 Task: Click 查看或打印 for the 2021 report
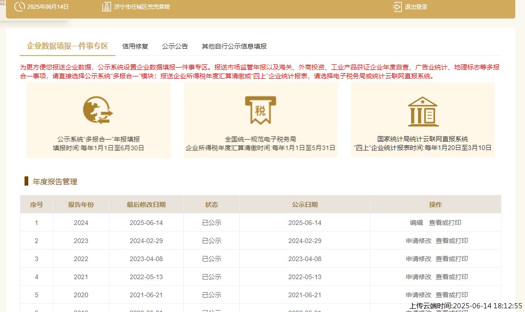(x=452, y=277)
